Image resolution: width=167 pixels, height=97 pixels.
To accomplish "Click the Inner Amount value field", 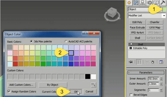I will 154,79.
